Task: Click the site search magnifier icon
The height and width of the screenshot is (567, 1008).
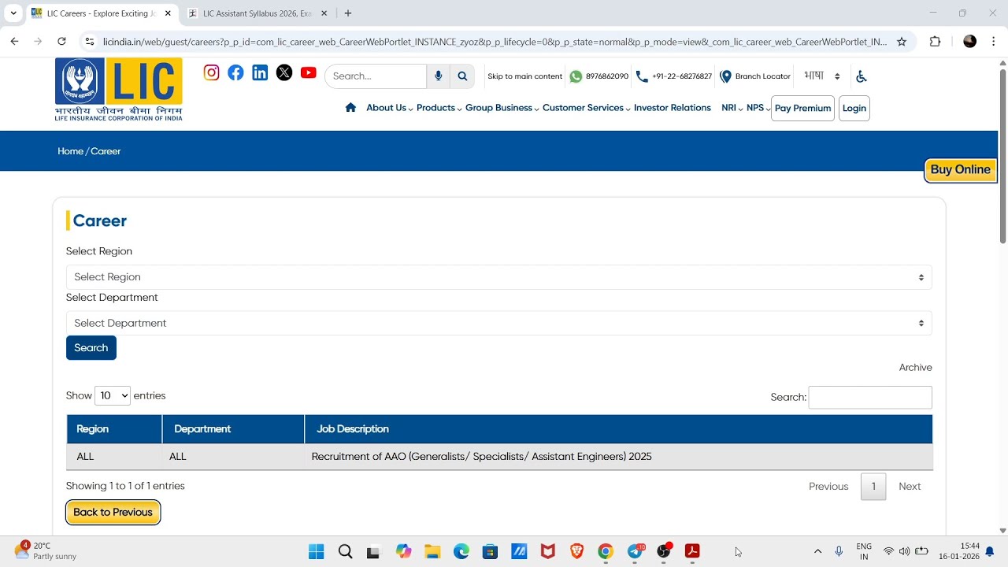Action: click(x=462, y=76)
